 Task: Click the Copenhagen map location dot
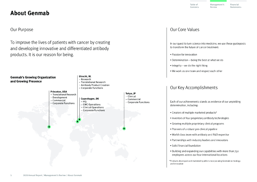pos(80,119)
